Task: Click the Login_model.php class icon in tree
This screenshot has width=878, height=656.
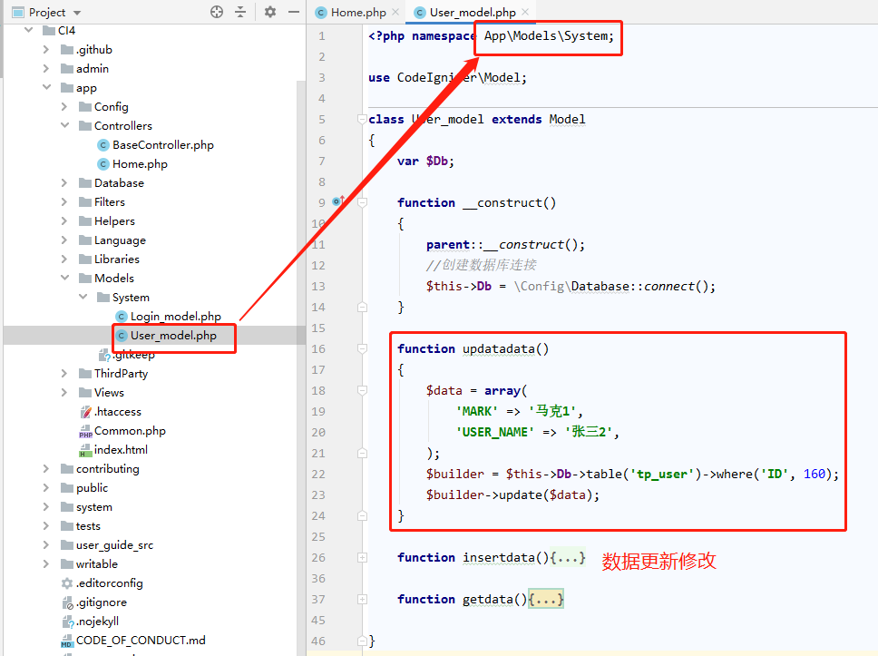Action: 121,317
